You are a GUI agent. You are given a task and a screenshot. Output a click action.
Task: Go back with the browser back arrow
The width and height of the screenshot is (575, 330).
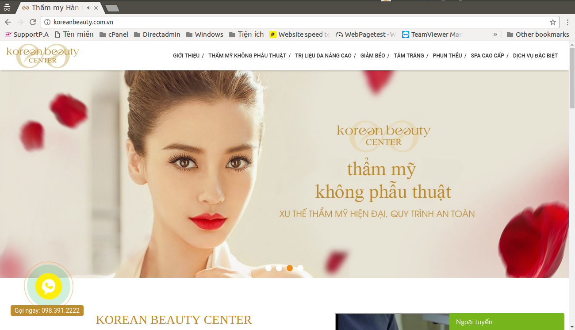tap(8, 22)
